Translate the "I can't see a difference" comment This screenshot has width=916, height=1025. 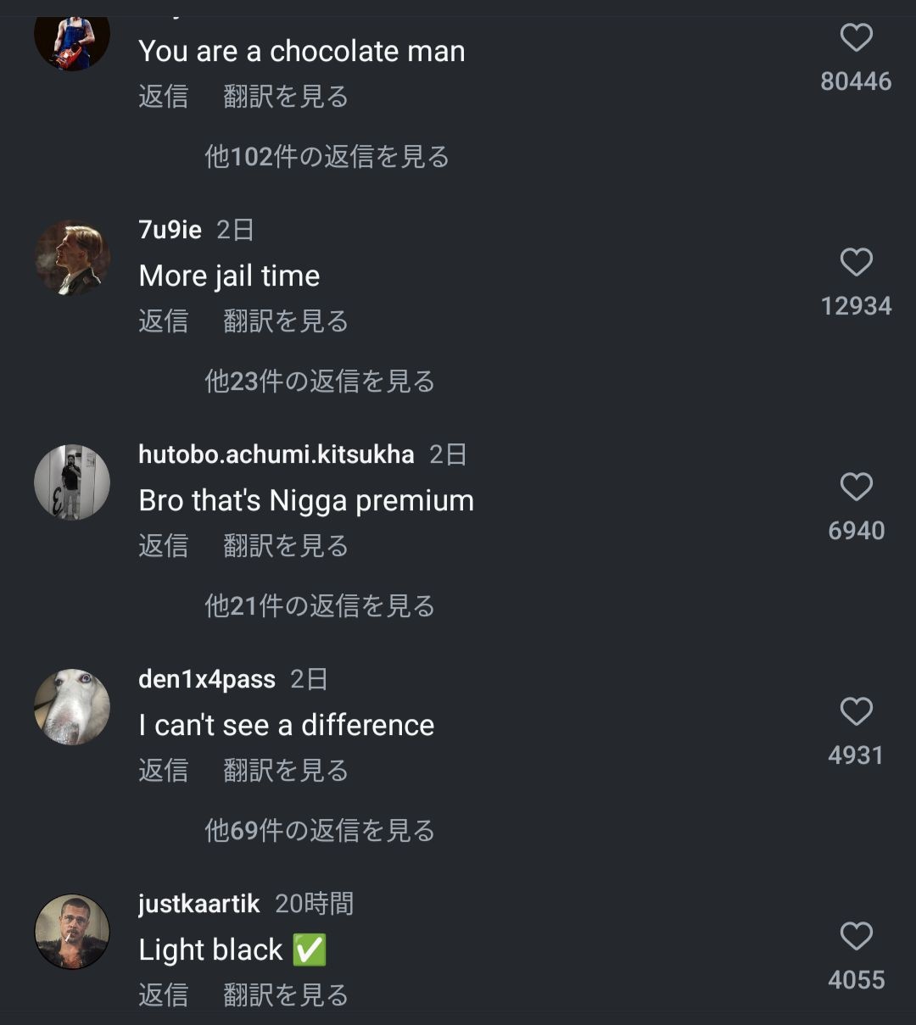pos(286,771)
